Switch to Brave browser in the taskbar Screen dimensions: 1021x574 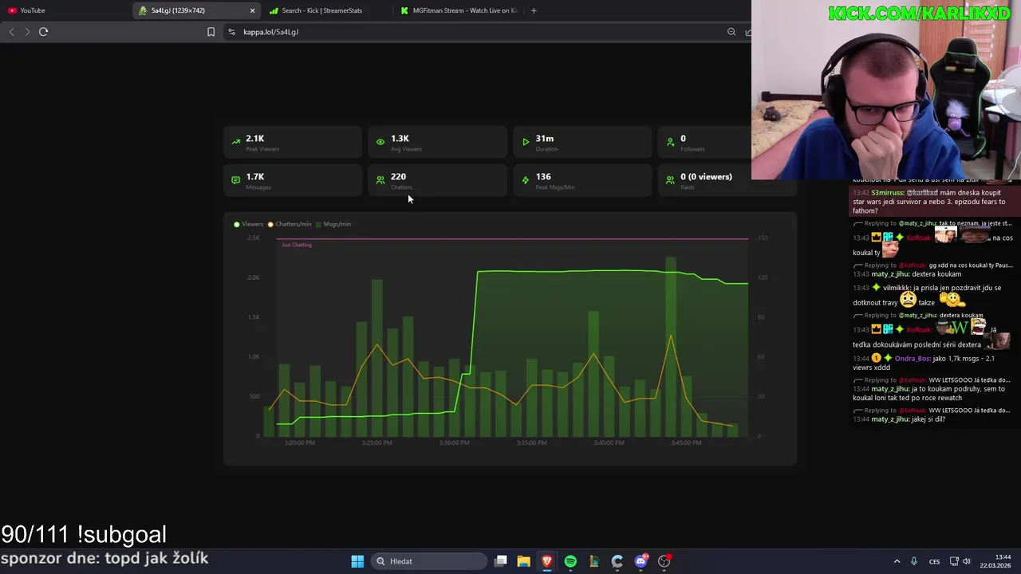pyautogui.click(x=547, y=561)
